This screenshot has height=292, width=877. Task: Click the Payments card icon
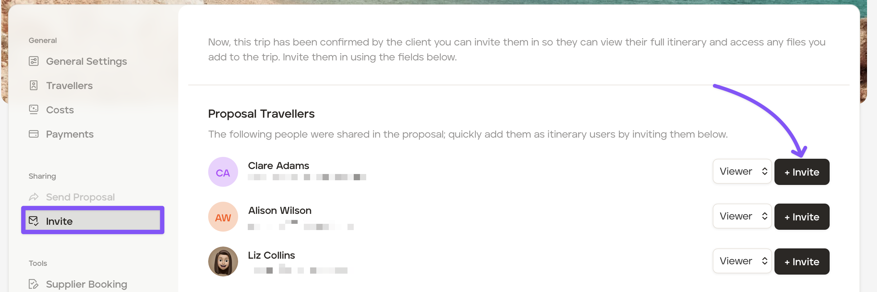[x=33, y=134]
